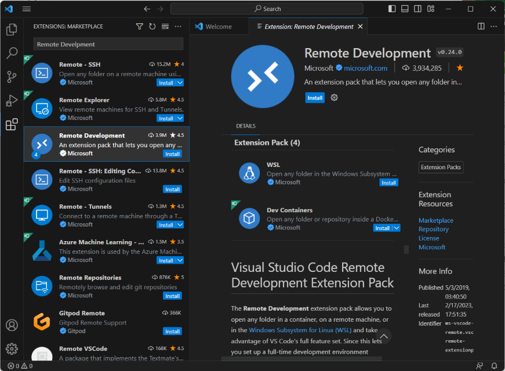505x371 pixels.
Task: Open the More Actions menu in Extensions panel
Action: point(177,26)
